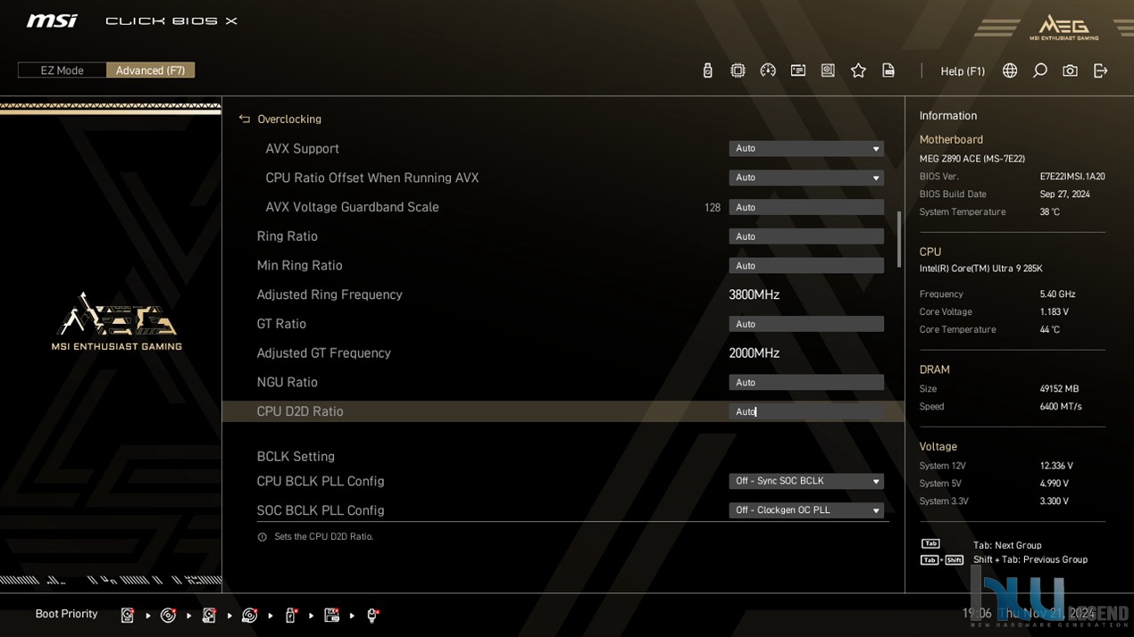Click the 6400 MT/s DRAM speed value
Image resolution: width=1134 pixels, height=637 pixels.
click(x=1061, y=407)
